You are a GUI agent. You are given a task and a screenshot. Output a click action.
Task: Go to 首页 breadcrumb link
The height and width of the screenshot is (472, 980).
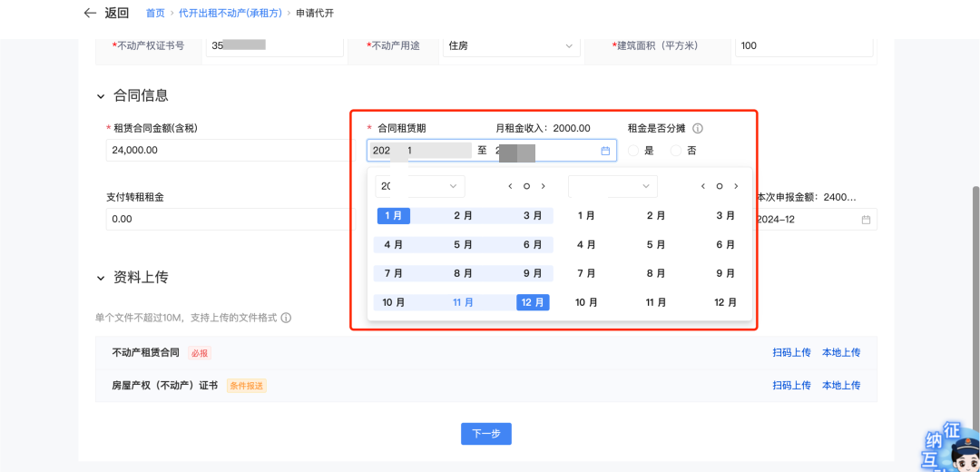(x=156, y=13)
